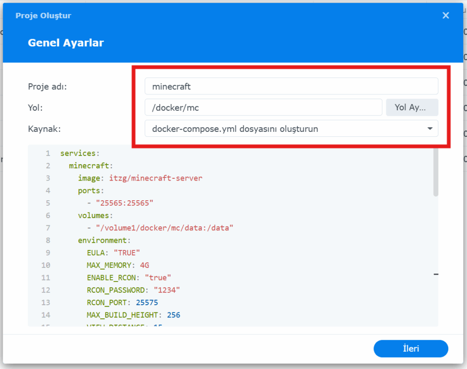467x369 pixels.
Task: Click itzg/minecraft-server image value
Action: (x=156, y=178)
